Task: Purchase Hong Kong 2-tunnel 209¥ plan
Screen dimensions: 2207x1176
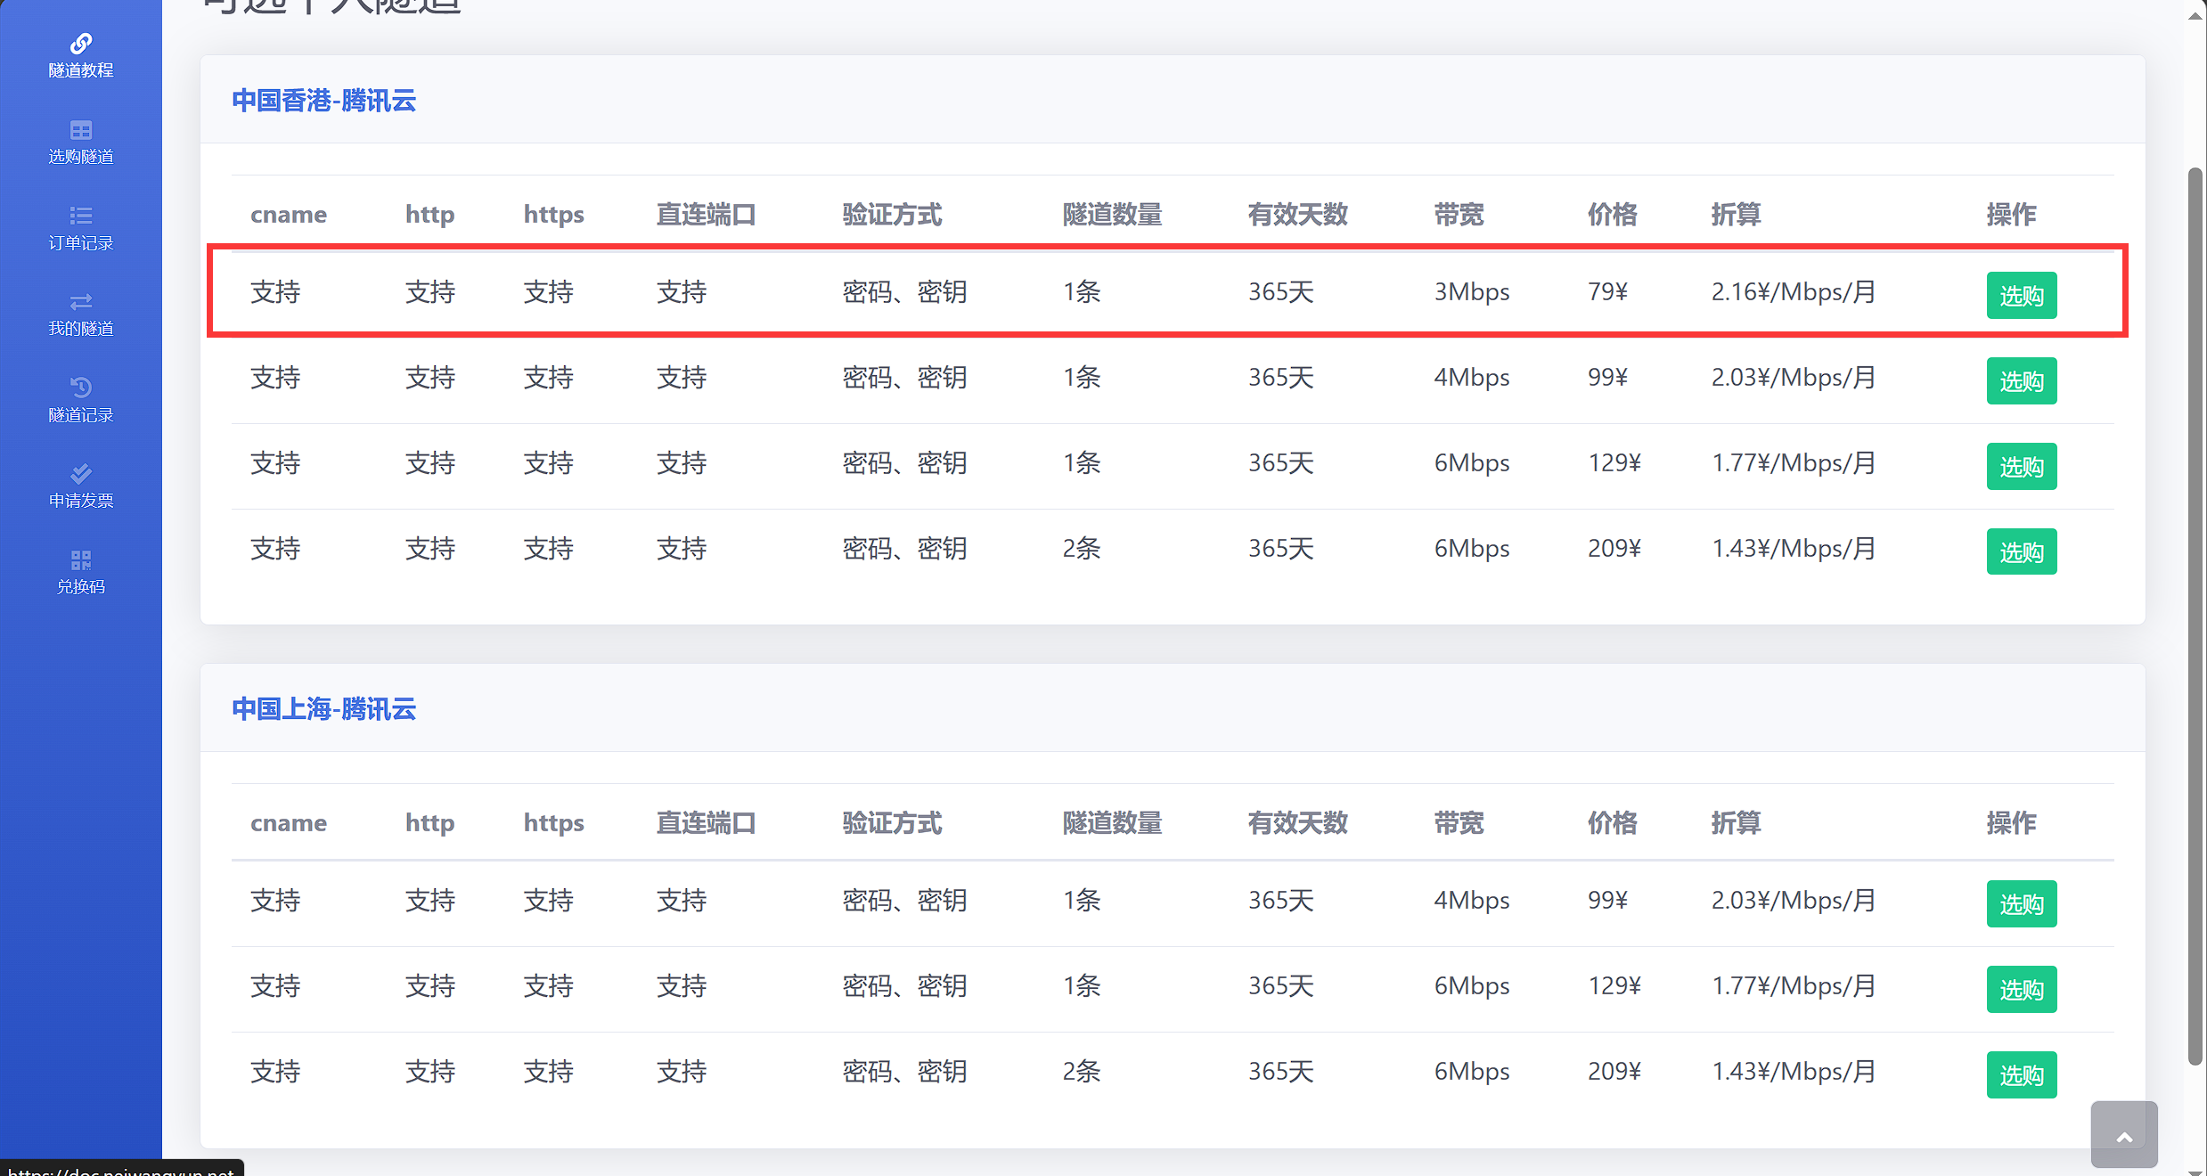Action: click(x=2021, y=551)
